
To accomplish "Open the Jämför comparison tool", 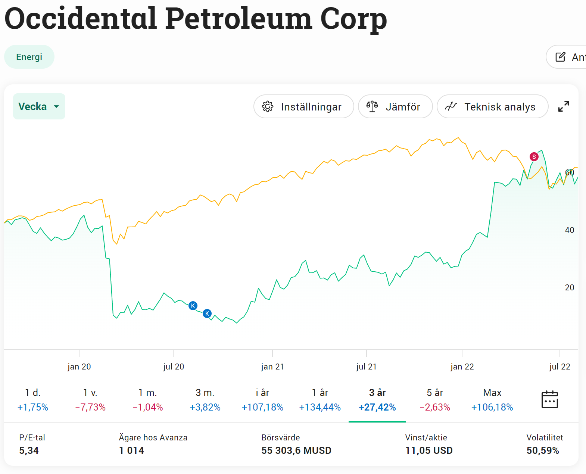I will tap(395, 107).
